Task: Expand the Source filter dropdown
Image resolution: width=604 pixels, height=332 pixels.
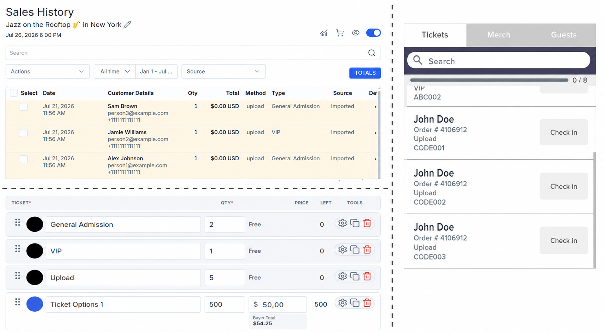Action: click(223, 71)
